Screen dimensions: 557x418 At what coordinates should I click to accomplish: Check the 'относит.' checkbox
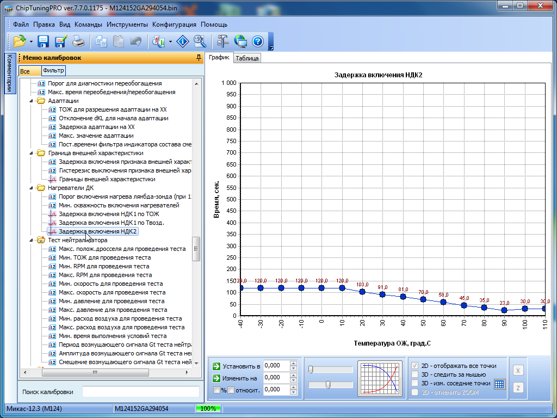[x=231, y=390]
